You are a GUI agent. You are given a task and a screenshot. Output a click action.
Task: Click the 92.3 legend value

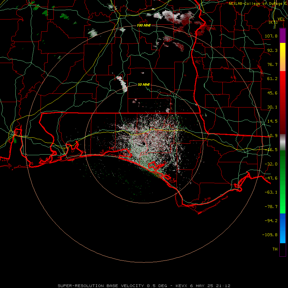tap(272, 50)
